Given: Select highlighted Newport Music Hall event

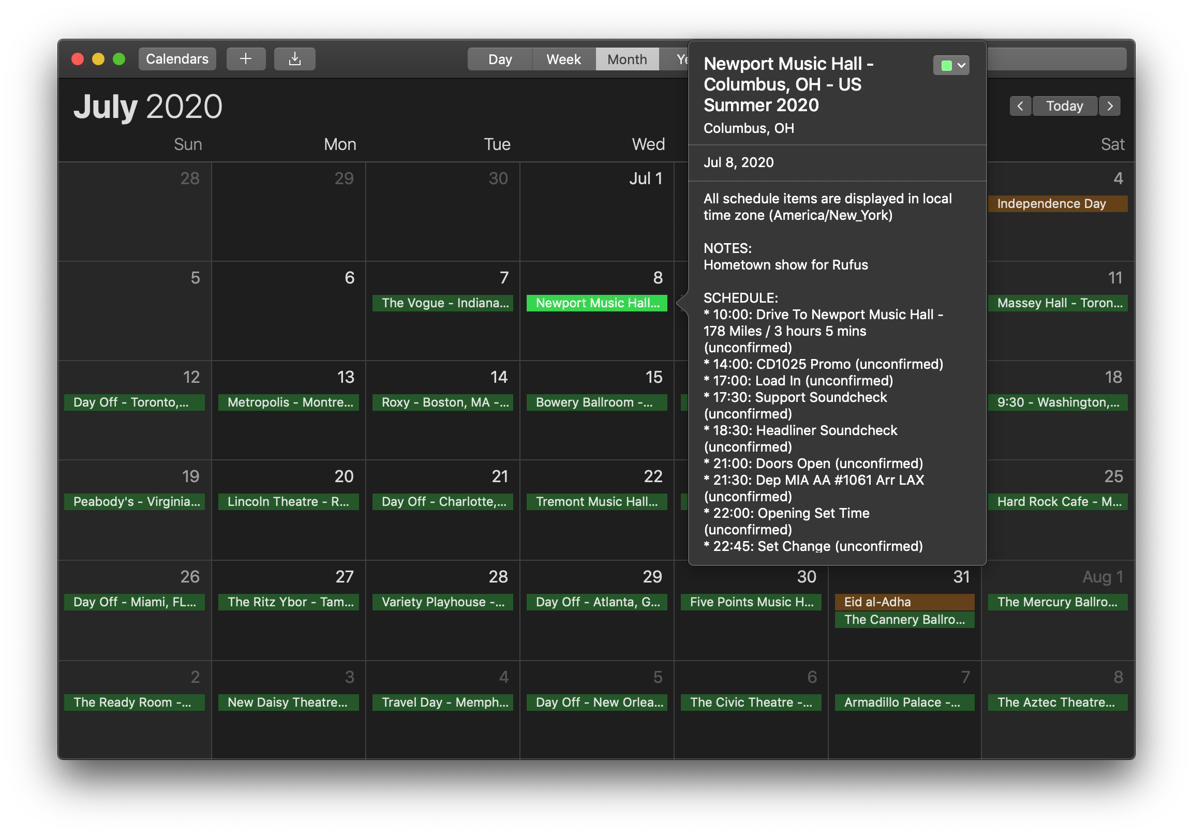Looking at the screenshot, I should pyautogui.click(x=596, y=303).
